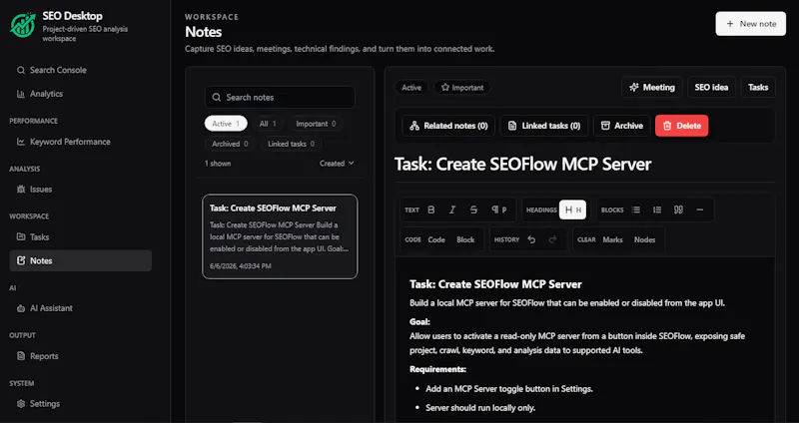Apply the large heading style
Screen dimensions: 799x423
tap(568, 210)
